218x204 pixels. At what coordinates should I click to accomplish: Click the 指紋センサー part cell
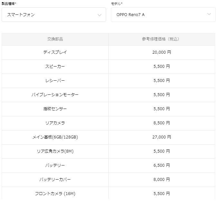(55, 109)
